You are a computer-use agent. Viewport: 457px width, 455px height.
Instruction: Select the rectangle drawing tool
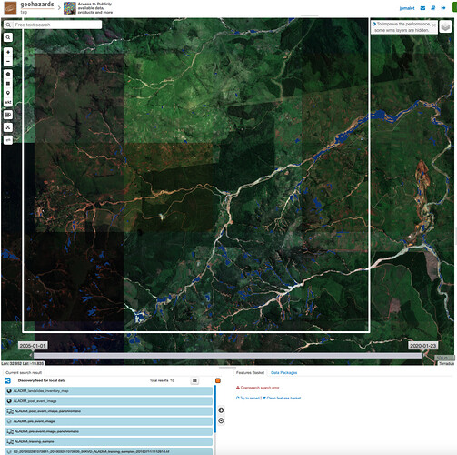pos(8,84)
